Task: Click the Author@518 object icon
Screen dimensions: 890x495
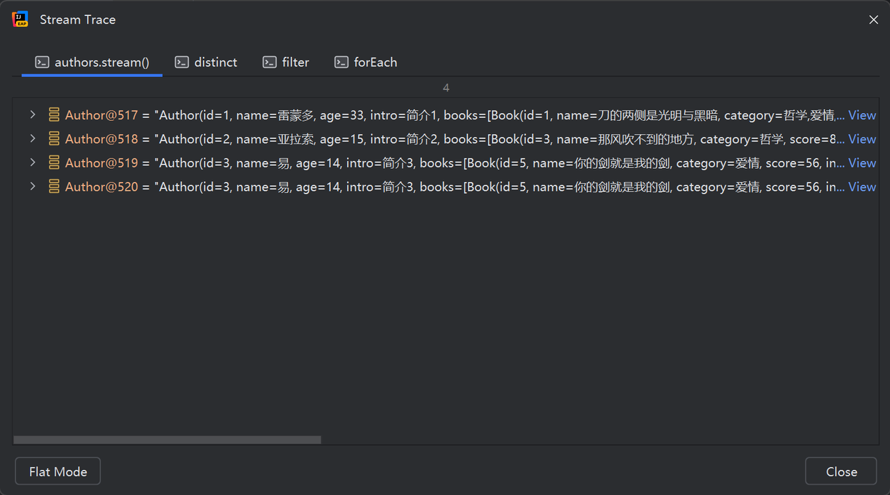Action: pos(54,139)
